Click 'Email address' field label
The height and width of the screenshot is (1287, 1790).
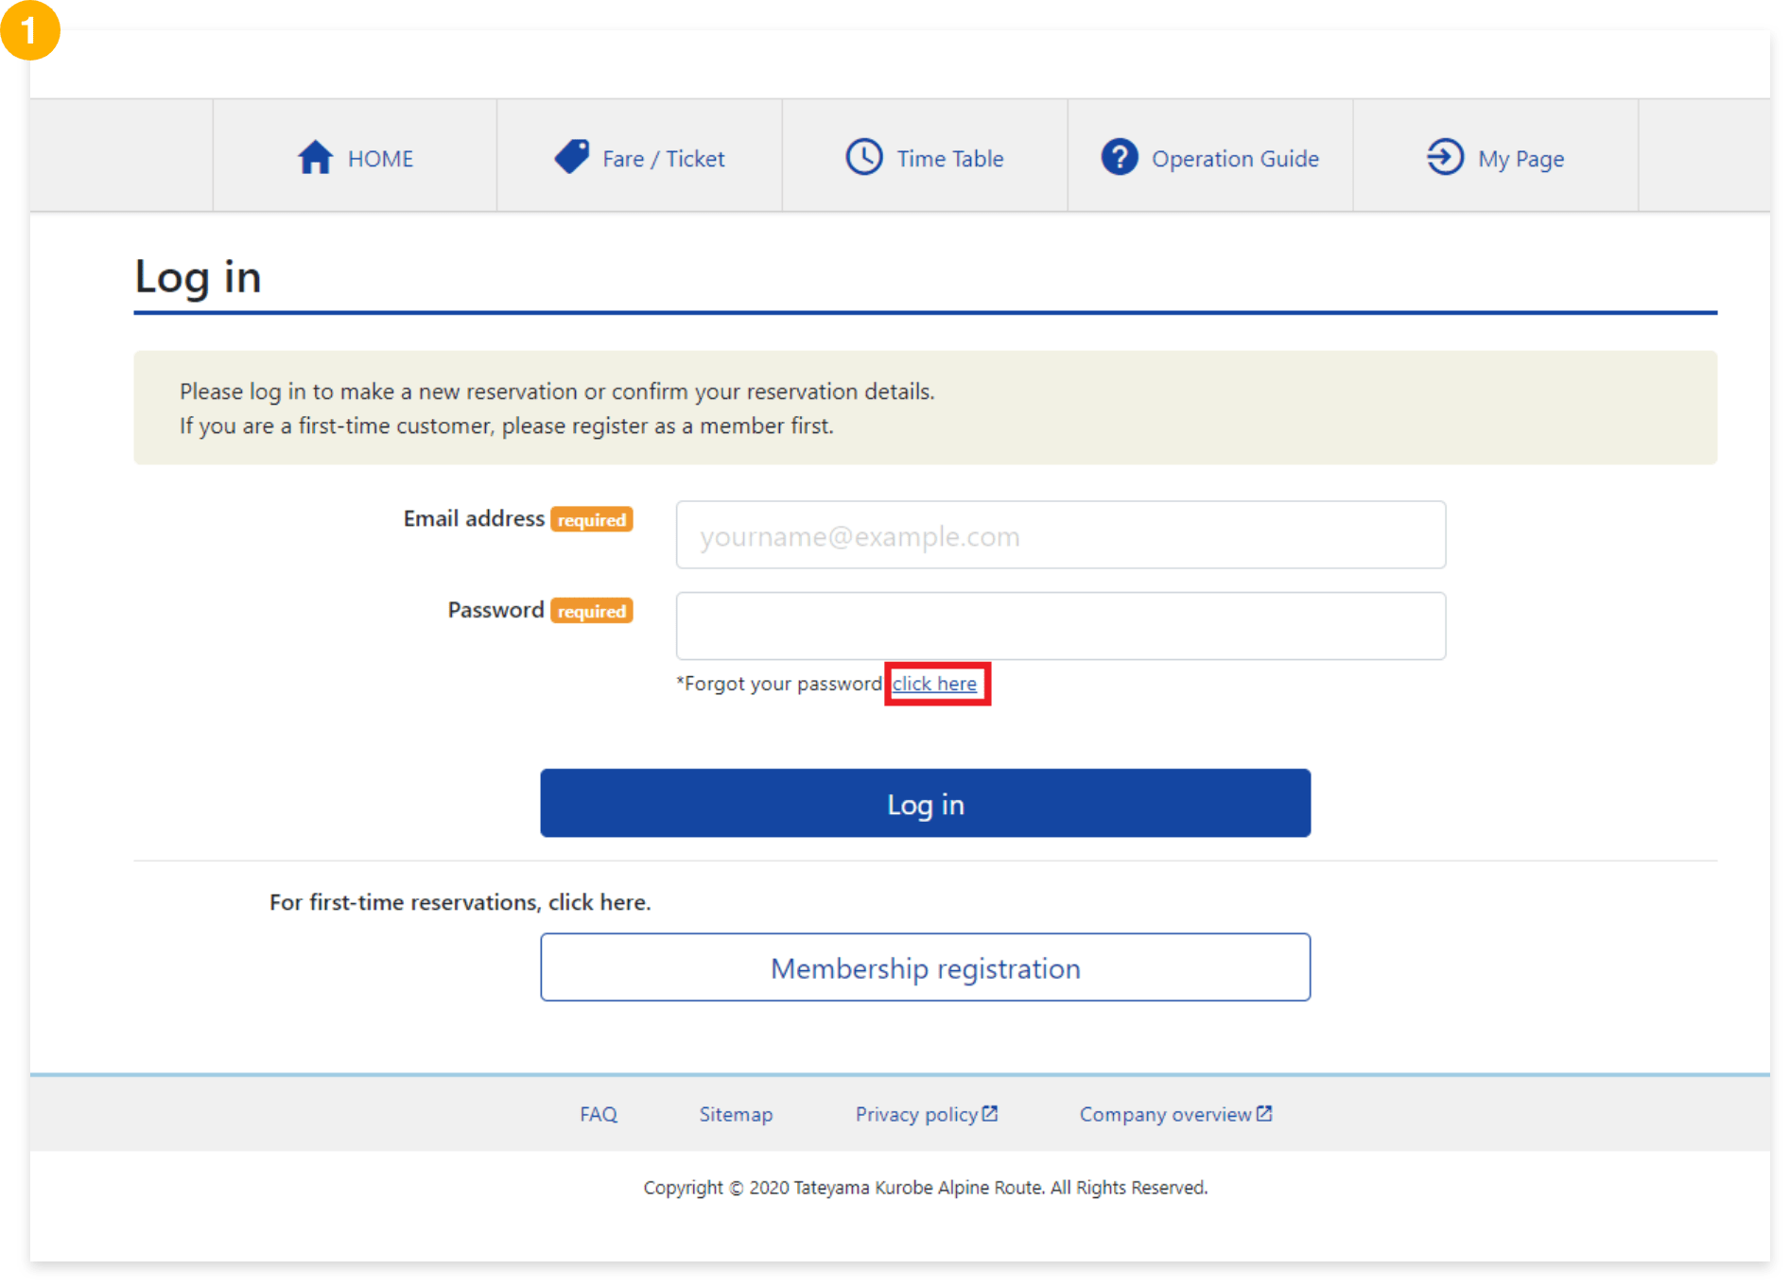pos(474,518)
